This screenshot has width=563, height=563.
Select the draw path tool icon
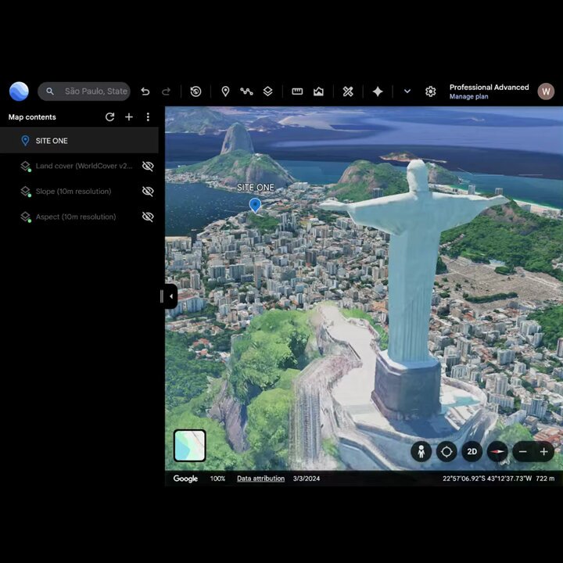(x=246, y=91)
